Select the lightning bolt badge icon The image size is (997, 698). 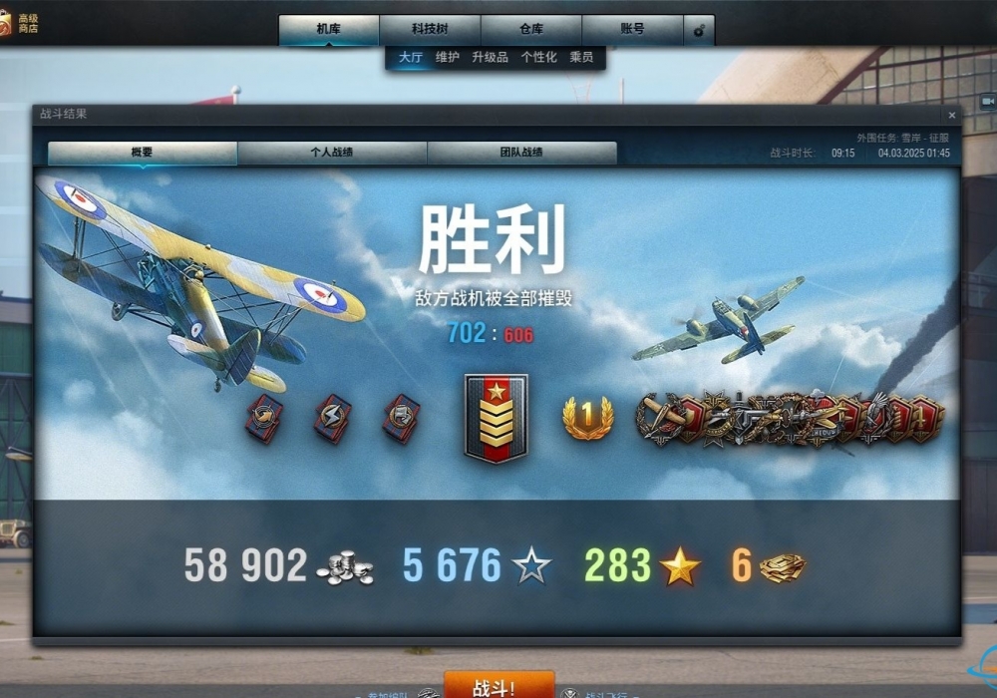click(332, 418)
